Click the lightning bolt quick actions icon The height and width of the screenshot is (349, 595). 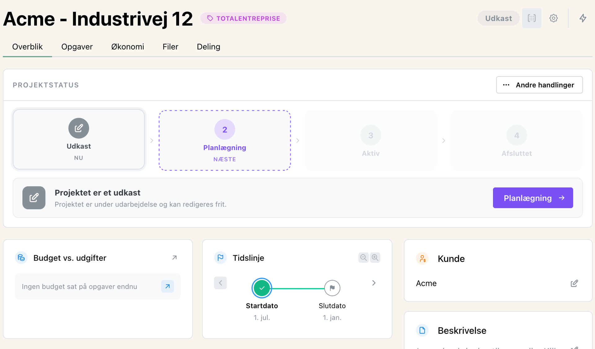pos(583,18)
